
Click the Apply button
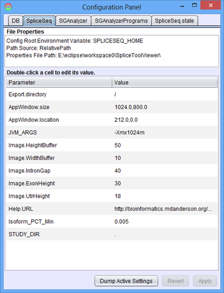pyautogui.click(x=205, y=281)
